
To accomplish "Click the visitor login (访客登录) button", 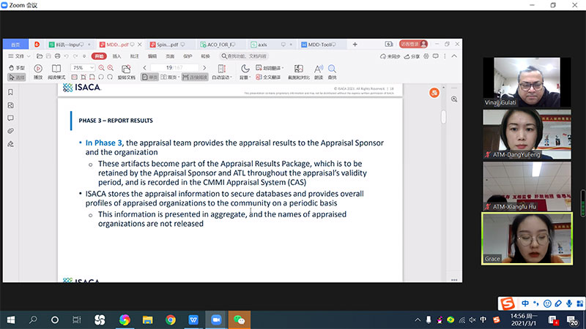I will click(413, 44).
